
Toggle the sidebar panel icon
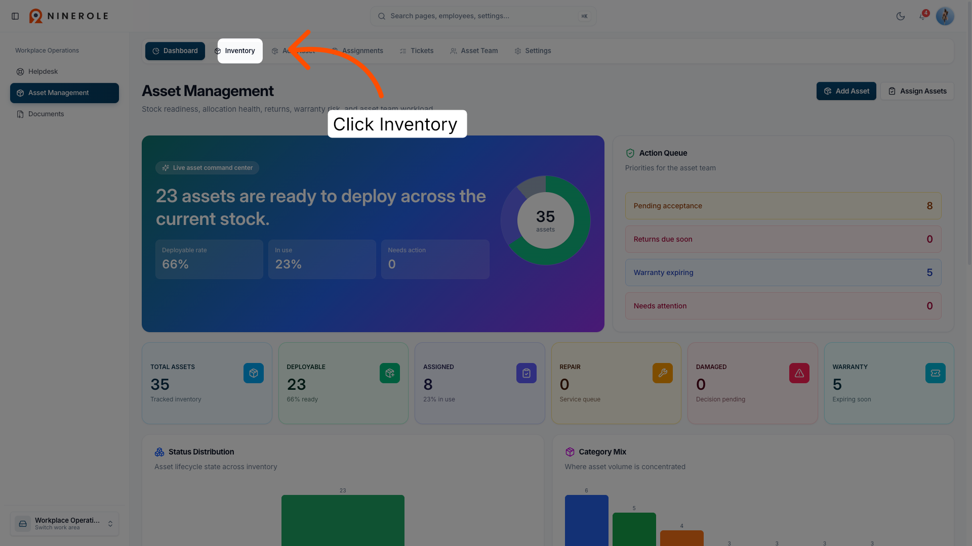coord(15,16)
